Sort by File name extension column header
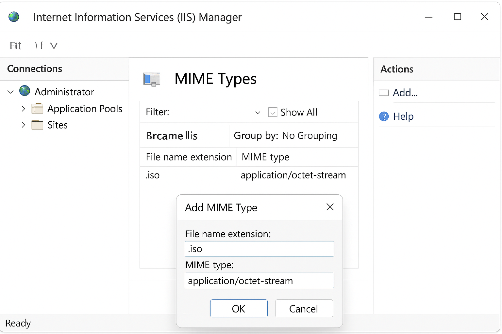This screenshot has height=334, width=502. 189,157
